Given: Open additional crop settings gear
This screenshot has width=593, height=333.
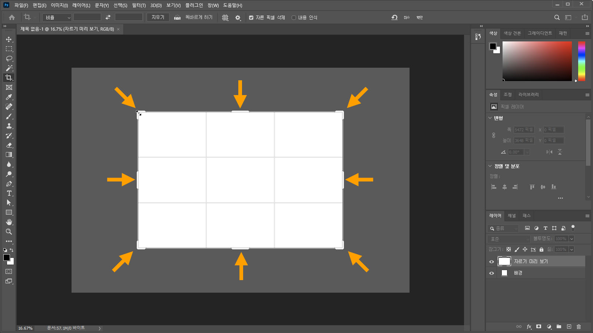Looking at the screenshot, I should click(238, 17).
